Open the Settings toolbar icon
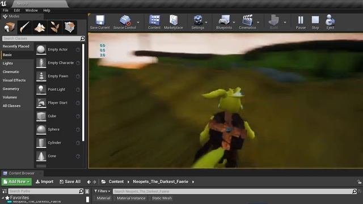363x204 pixels. (x=198, y=23)
